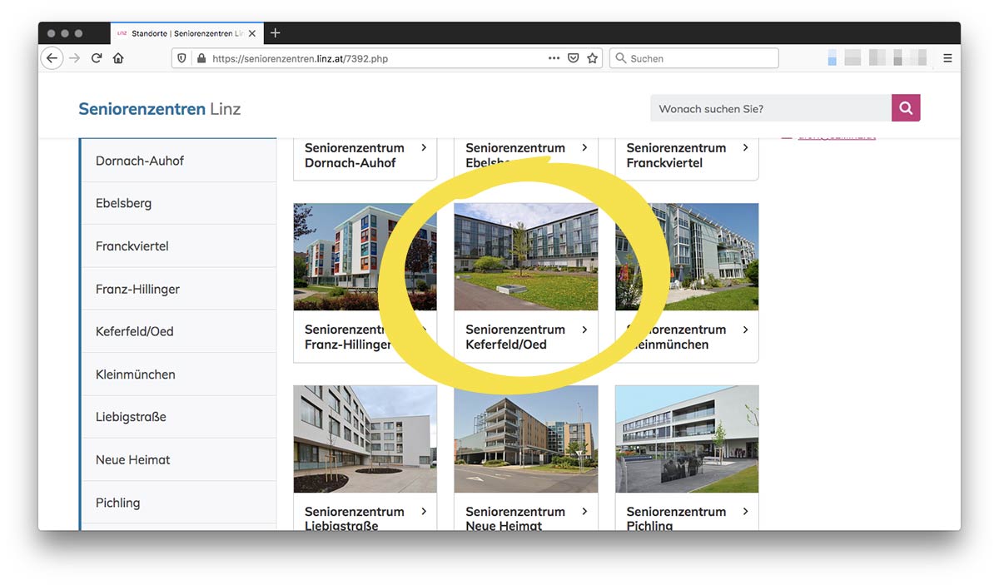Click the 'Wonach suchen Sie?' search field
The width and height of the screenshot is (999, 585).
tap(770, 109)
